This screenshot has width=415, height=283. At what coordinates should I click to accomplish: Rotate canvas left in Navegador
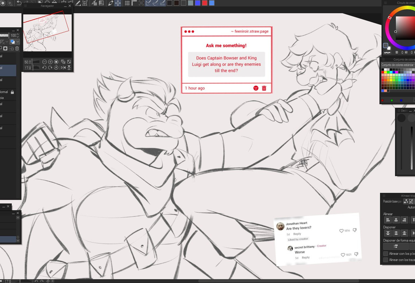pos(45,68)
